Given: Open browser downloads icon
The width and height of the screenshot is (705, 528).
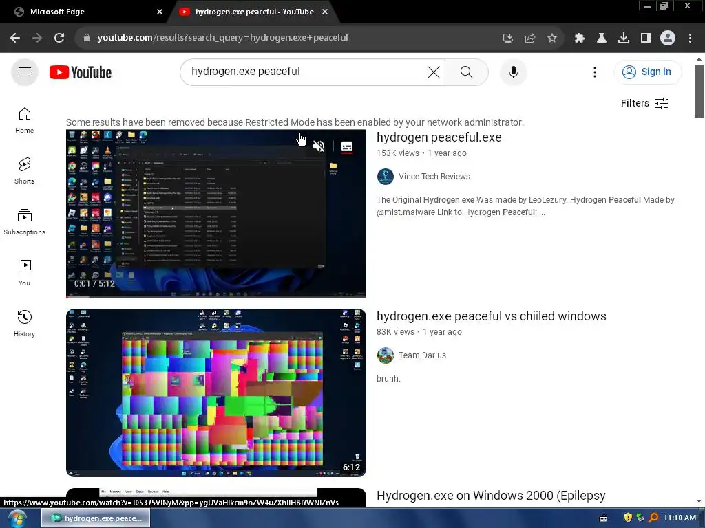Looking at the screenshot, I should (624, 38).
